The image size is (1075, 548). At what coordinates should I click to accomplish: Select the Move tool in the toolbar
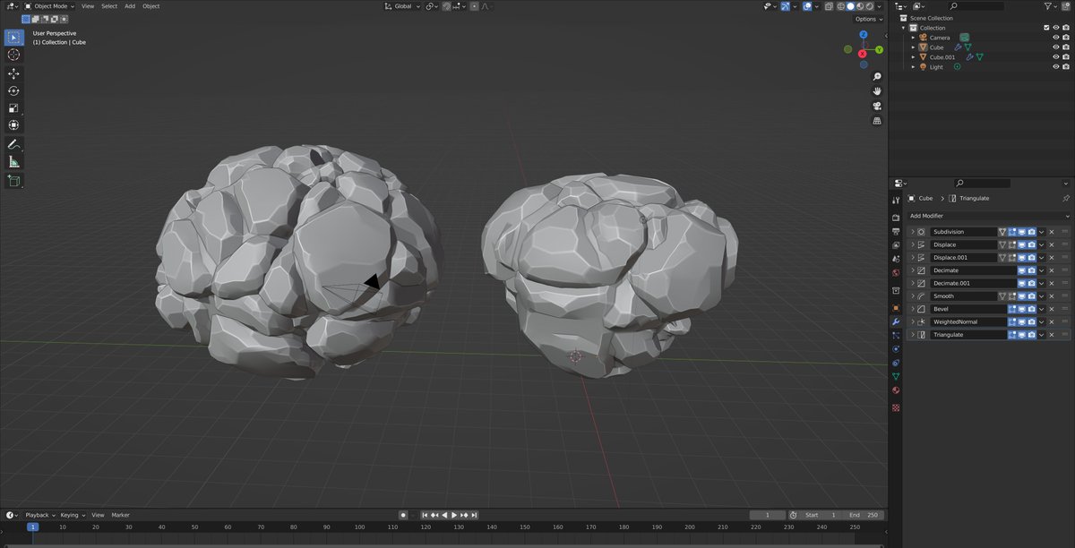[x=13, y=73]
